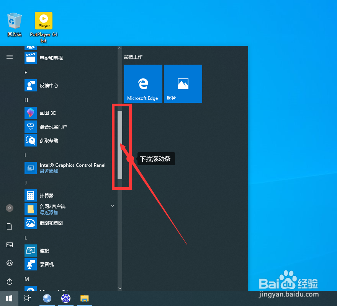
Task: Open PotPlayer 64 bit from the desktop
Action: pos(43,21)
